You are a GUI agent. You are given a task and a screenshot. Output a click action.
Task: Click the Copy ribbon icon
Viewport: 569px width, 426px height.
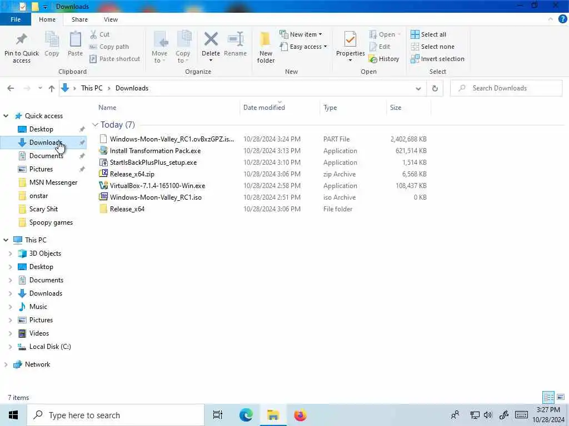52,39
